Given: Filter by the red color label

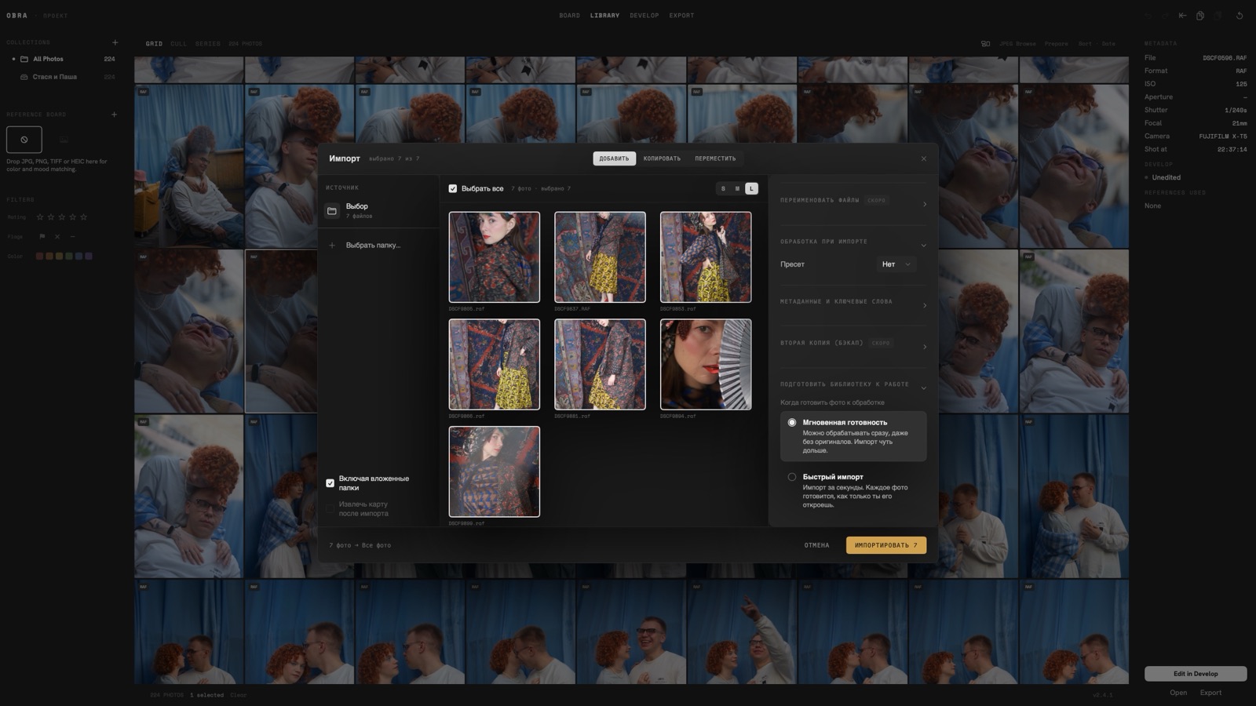Looking at the screenshot, I should click(x=40, y=256).
